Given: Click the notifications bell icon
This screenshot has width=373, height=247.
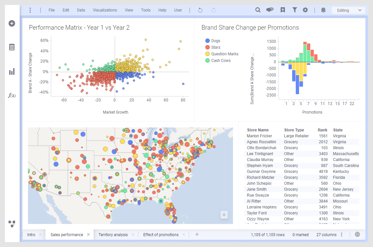Looking at the screenshot, I should click(x=323, y=10).
